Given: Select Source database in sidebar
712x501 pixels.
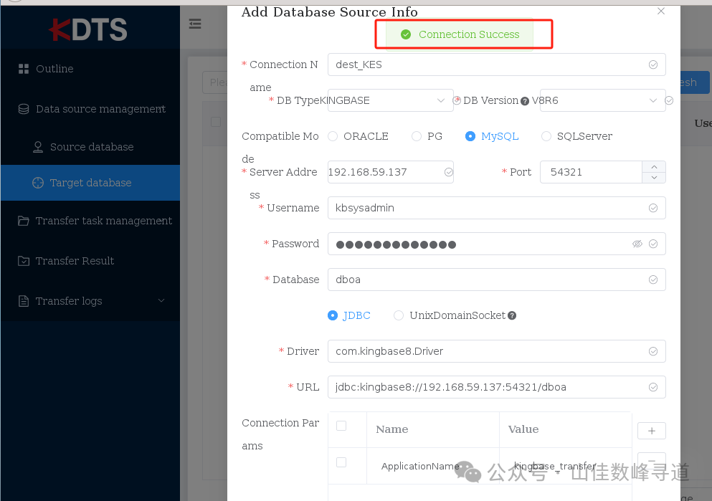Looking at the screenshot, I should [x=90, y=147].
